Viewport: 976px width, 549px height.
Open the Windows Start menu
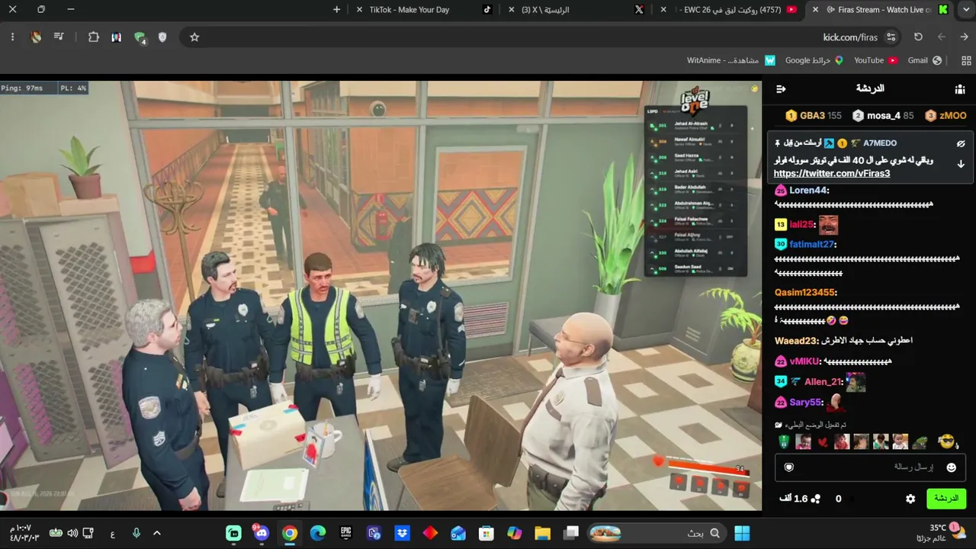click(x=742, y=533)
